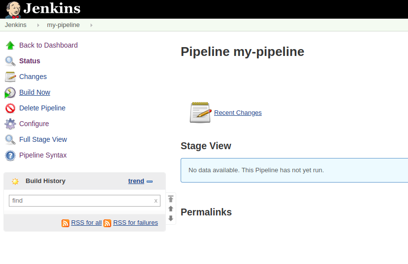This screenshot has height=264, width=408.
Task: Open the Status sidebar item
Action: [30, 61]
